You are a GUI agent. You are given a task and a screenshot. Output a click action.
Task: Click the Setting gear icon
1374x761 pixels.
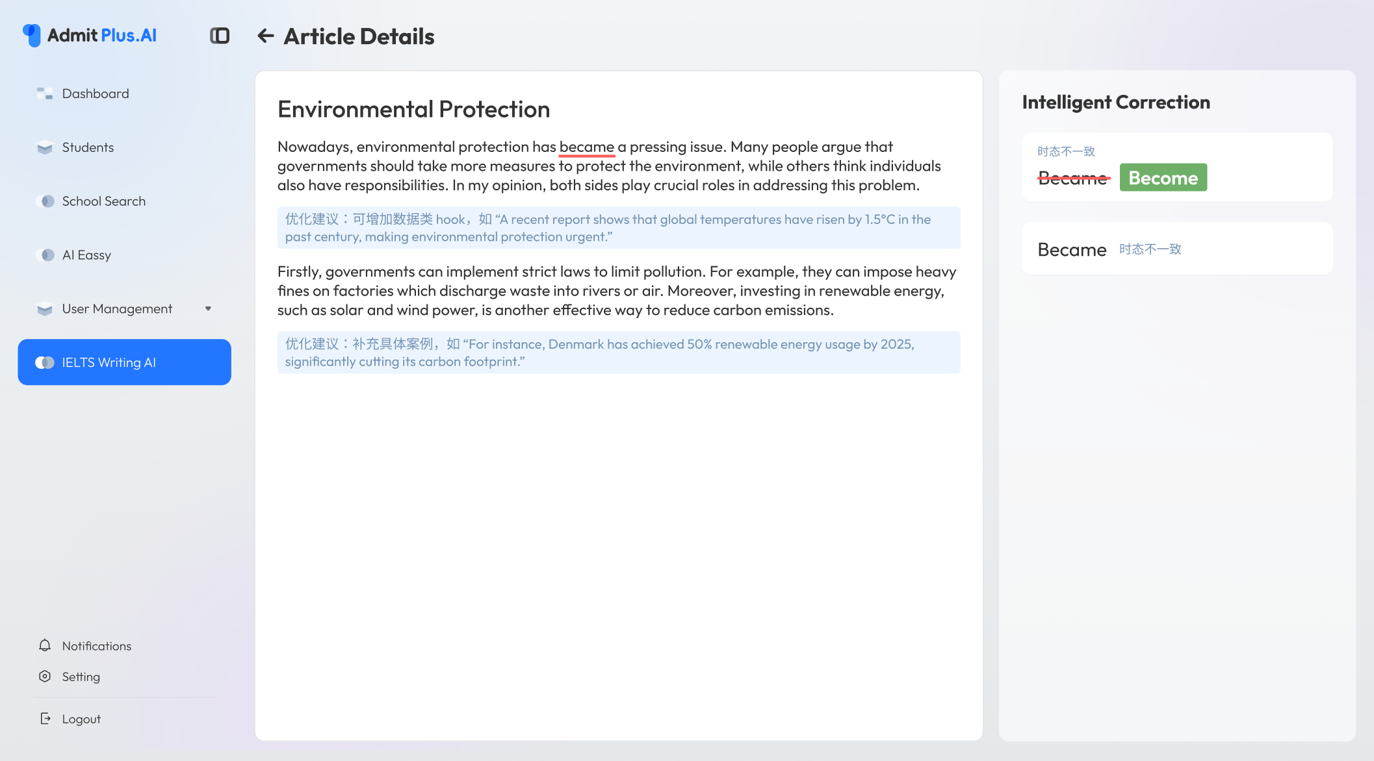pos(45,677)
